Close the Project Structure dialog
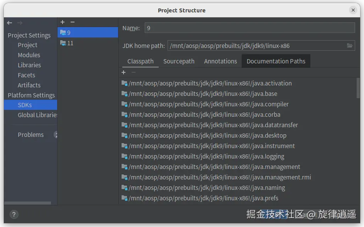This screenshot has height=227, width=364. pos(353,10)
